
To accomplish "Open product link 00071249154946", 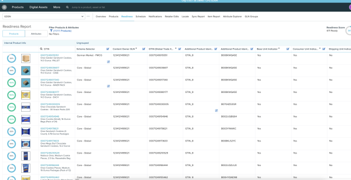I will pos(50,116).
